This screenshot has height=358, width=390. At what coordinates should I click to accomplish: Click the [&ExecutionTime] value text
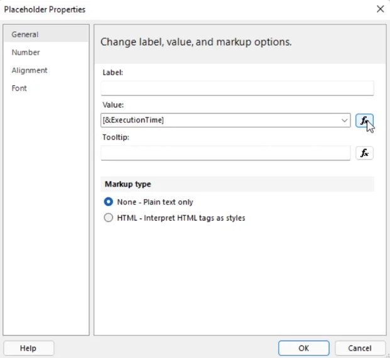click(133, 120)
